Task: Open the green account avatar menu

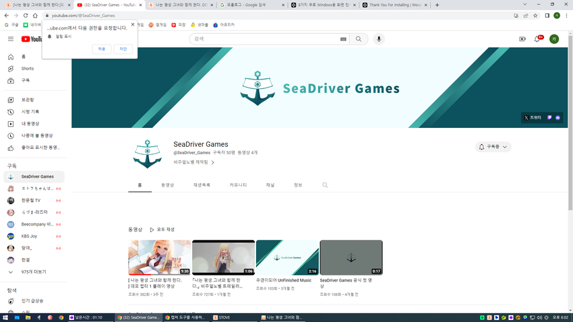Action: coord(554,39)
